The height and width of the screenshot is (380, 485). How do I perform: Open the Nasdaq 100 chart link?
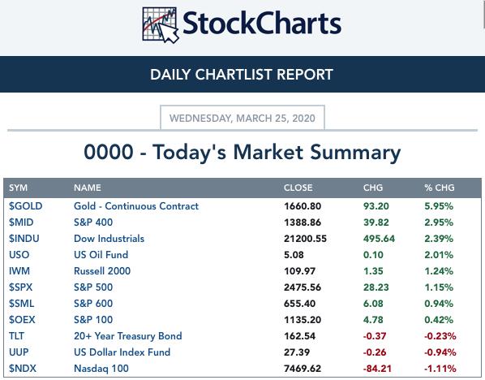click(101, 369)
